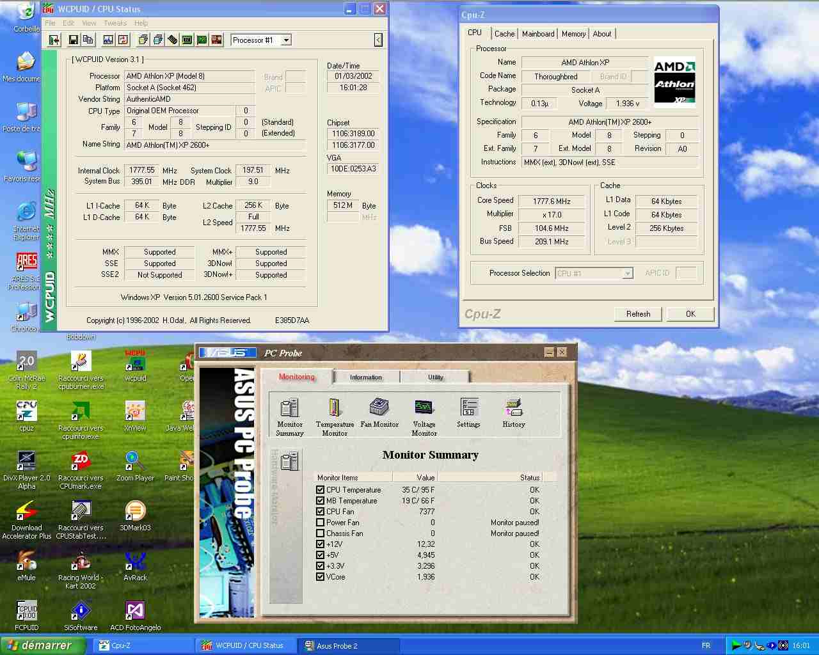This screenshot has width=819, height=655.
Task: Toggle the VCore checkbox
Action: 320,577
